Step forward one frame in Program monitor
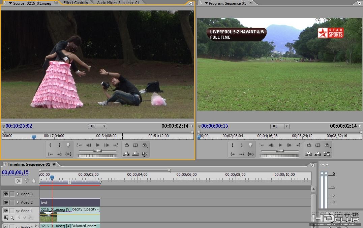Image resolution: width=363 pixels, height=228 pixels. click(289, 145)
